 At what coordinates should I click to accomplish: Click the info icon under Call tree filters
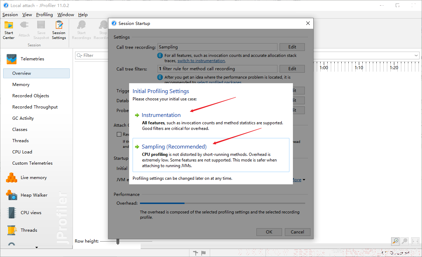160,77
